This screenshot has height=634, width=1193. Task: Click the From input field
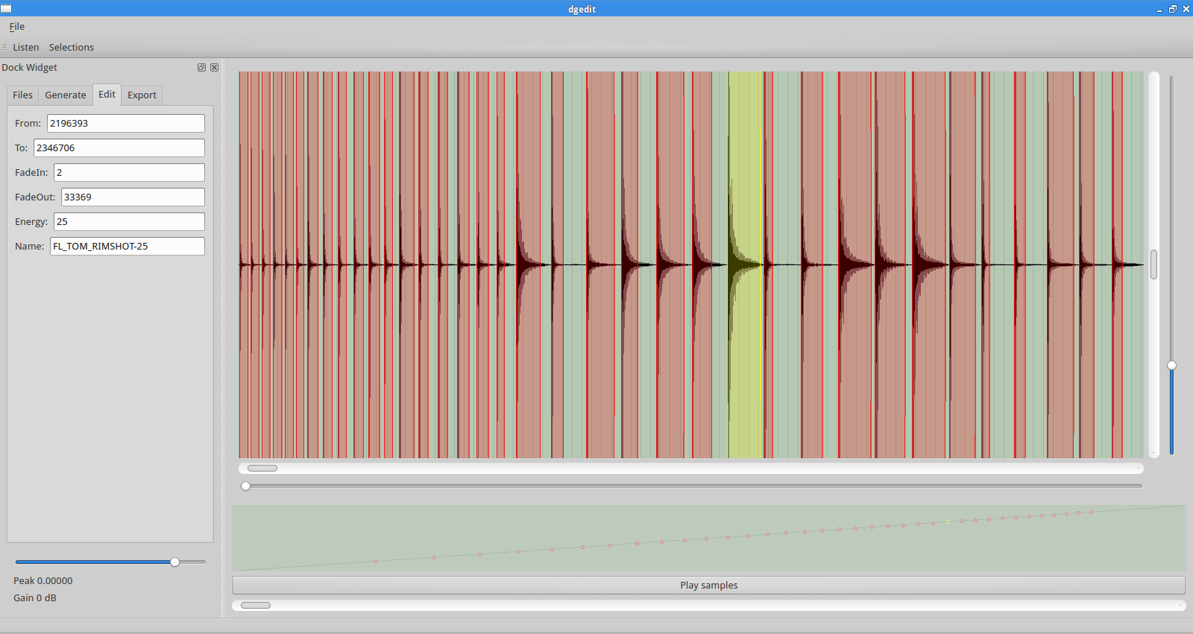(x=126, y=123)
